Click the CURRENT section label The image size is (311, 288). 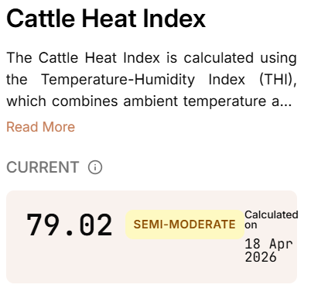(x=43, y=167)
